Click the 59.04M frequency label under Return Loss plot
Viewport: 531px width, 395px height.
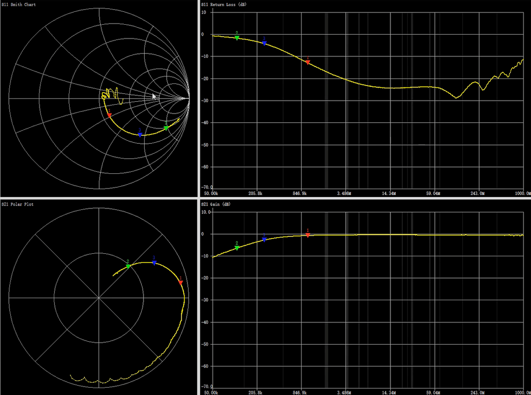(x=433, y=194)
